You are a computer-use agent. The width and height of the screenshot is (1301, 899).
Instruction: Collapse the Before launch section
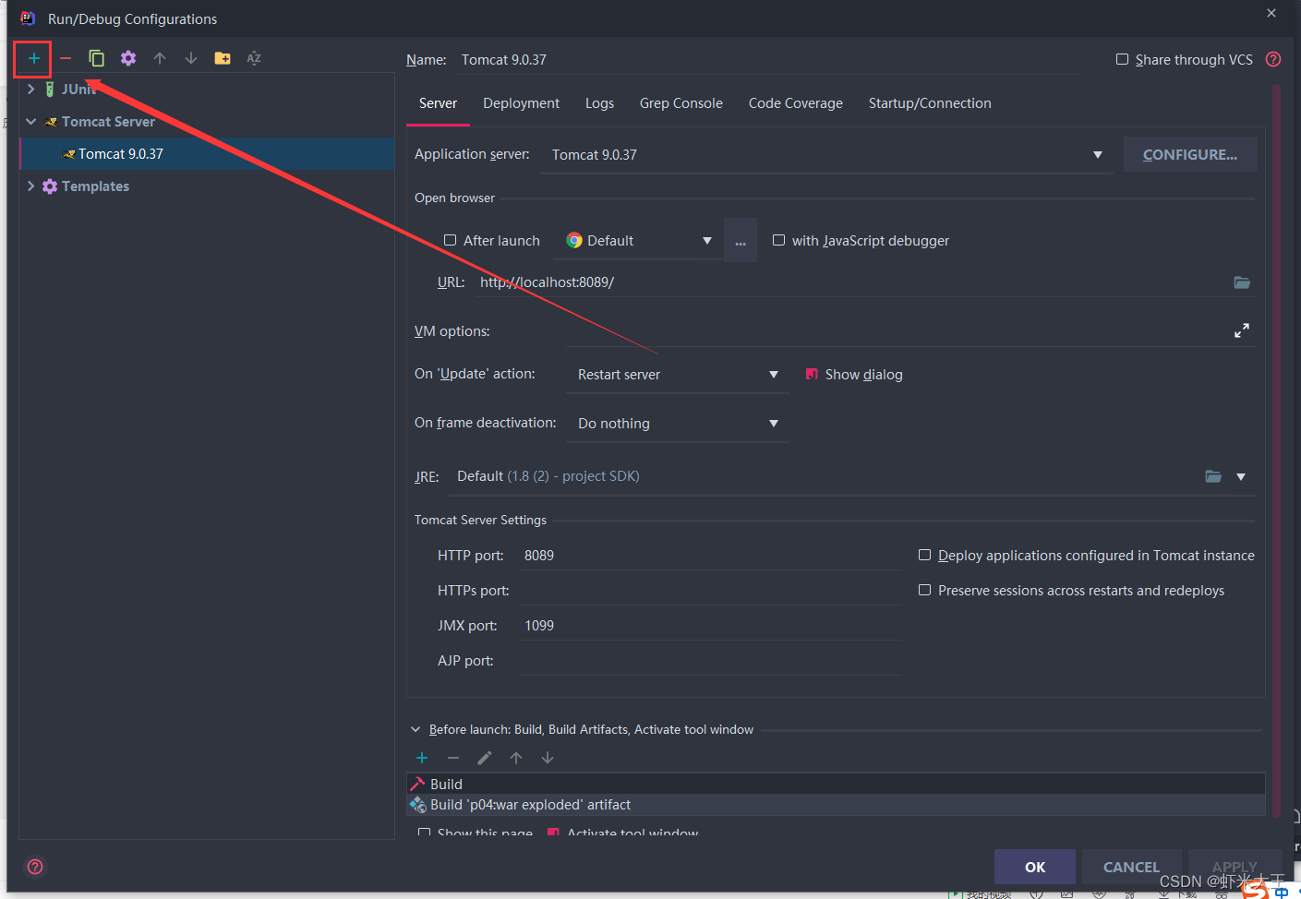click(416, 729)
